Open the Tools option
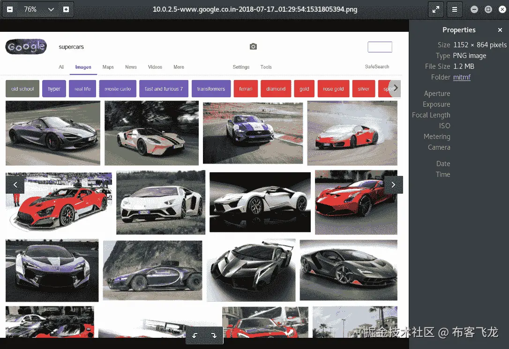The image size is (509, 349). coord(266,67)
